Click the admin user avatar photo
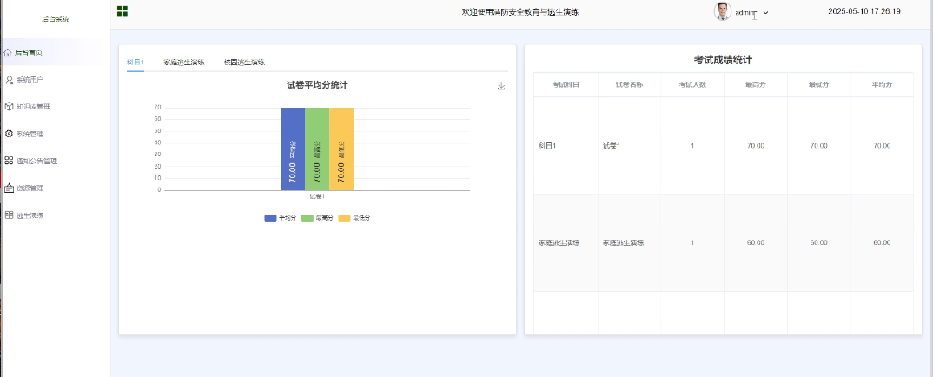Image resolution: width=933 pixels, height=377 pixels. [x=723, y=11]
